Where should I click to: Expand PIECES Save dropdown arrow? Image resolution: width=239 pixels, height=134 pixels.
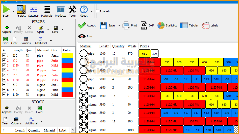point(63,29)
